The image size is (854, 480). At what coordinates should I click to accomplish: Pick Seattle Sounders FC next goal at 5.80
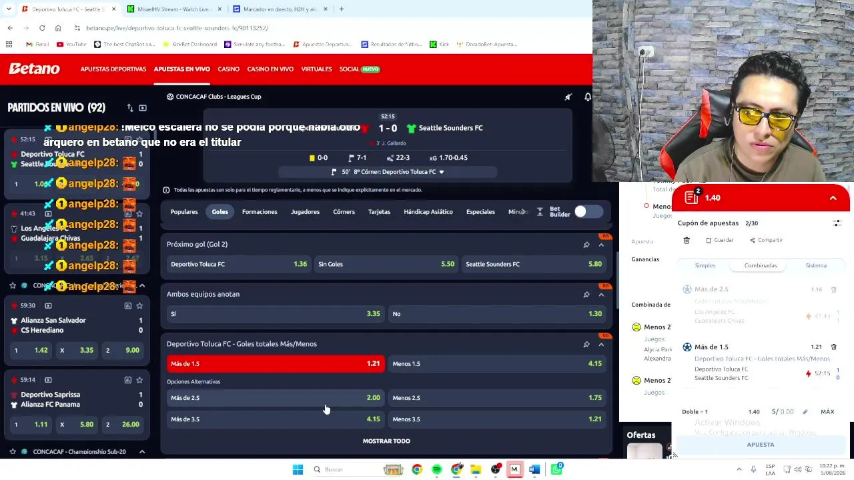(x=534, y=264)
